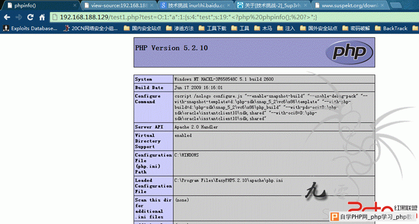Click the Jun 17 2009 16:16:01 value

[x=199, y=88]
